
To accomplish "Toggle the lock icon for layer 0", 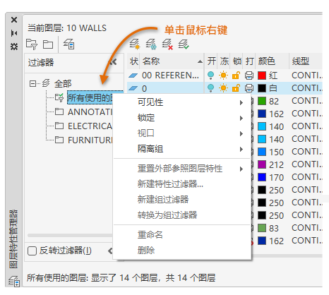I will [236, 88].
